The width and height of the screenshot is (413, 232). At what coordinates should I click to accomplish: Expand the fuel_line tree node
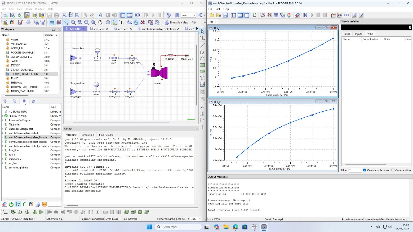click(x=3, y=150)
